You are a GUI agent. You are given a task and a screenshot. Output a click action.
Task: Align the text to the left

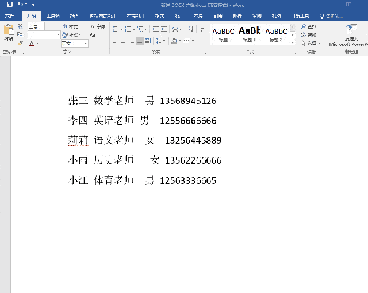coord(115,41)
